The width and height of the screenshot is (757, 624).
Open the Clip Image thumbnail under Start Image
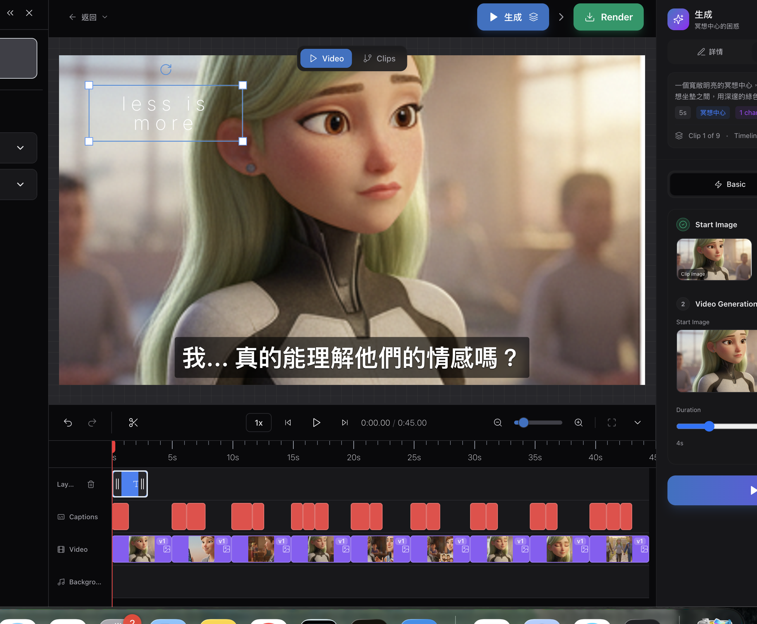coord(714,259)
